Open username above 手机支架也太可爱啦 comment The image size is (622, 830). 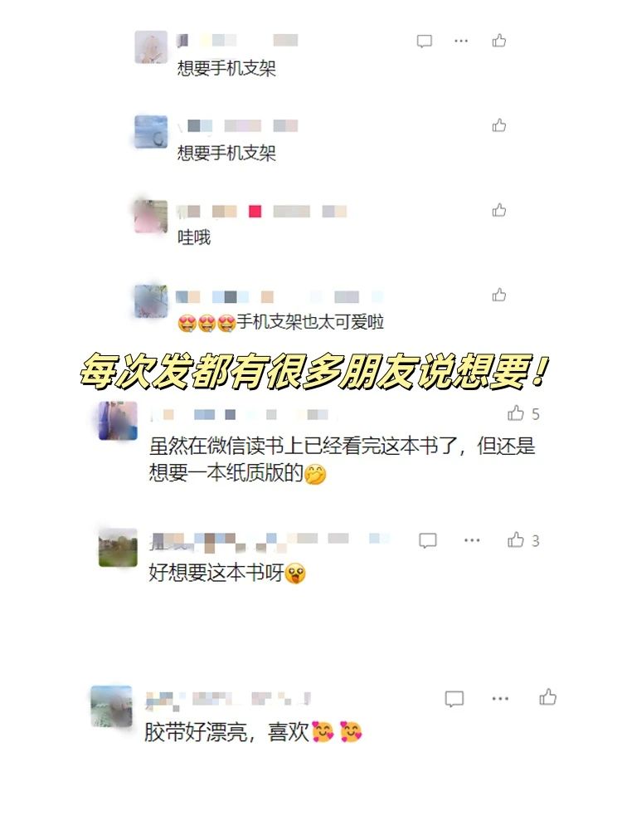tap(280, 297)
